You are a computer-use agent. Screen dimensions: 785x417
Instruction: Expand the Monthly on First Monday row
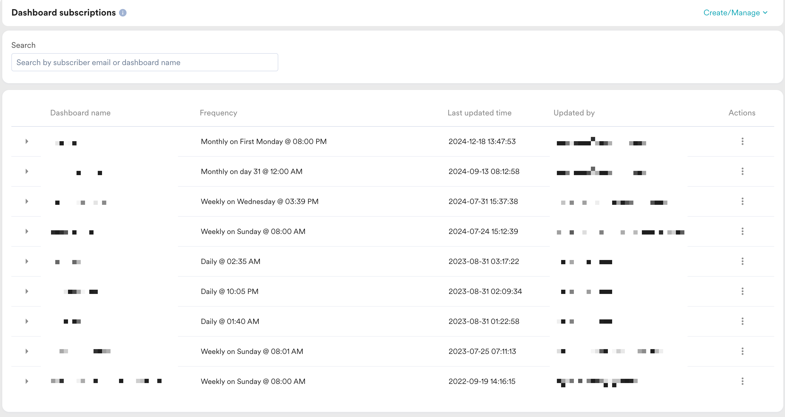(x=27, y=141)
